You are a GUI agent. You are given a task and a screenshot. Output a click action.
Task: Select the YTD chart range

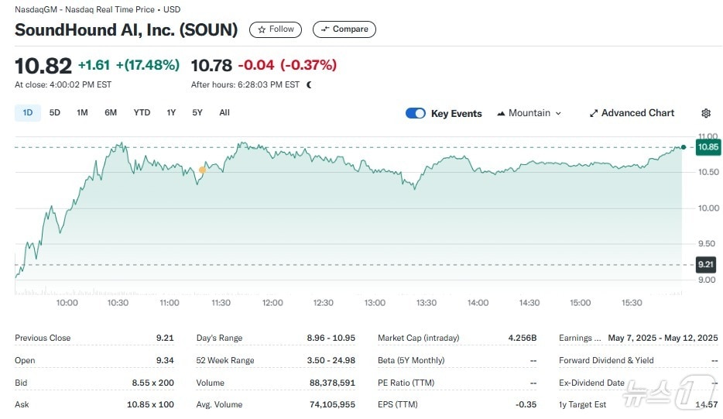tap(142, 113)
